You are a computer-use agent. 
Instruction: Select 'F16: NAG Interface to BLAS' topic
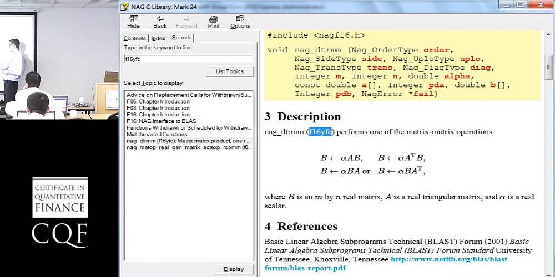click(x=162, y=121)
